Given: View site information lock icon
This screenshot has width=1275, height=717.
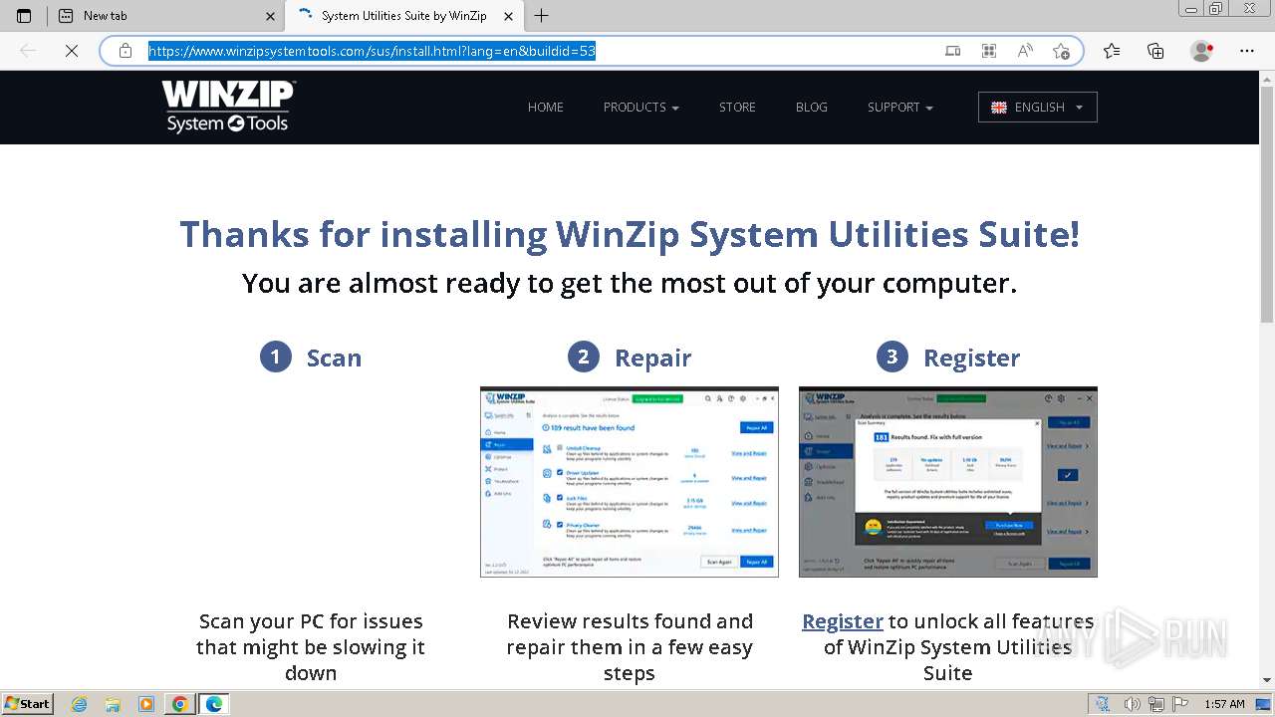Looking at the screenshot, I should [126, 51].
